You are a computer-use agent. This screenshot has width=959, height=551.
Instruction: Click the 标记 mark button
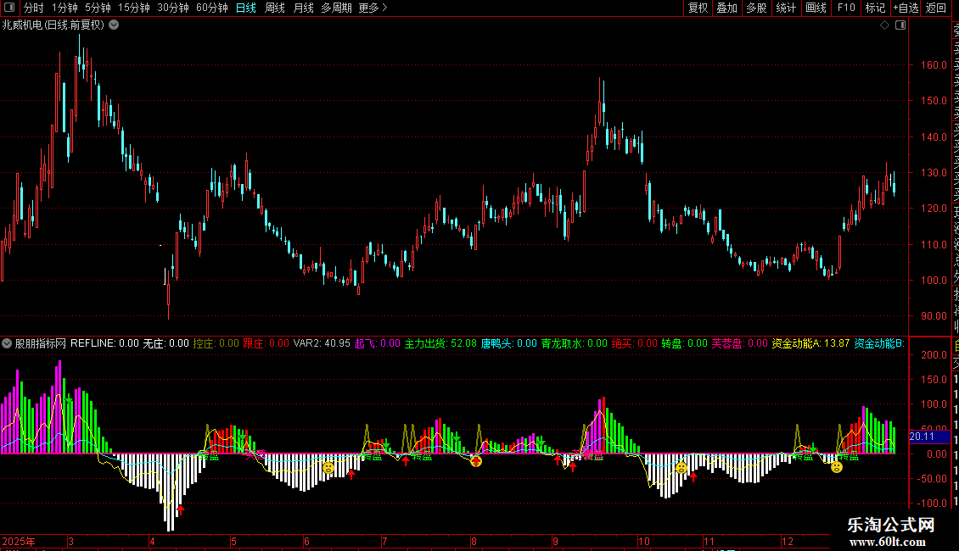[875, 8]
